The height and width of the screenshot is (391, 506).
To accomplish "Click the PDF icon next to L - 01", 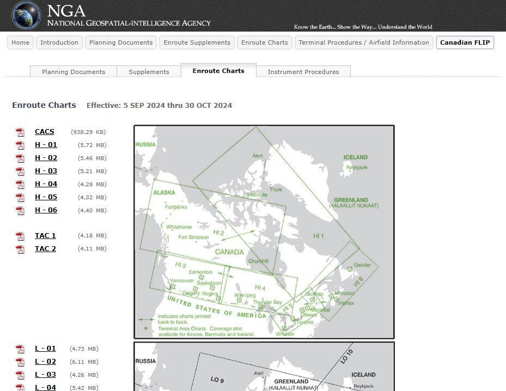I will pyautogui.click(x=20, y=349).
